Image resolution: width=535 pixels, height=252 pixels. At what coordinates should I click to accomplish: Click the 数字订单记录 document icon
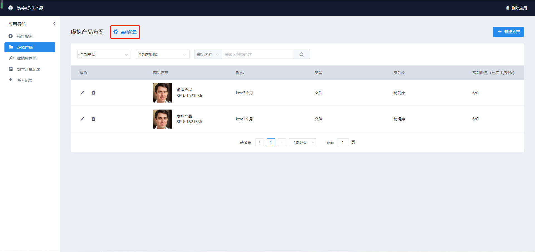coord(11,69)
